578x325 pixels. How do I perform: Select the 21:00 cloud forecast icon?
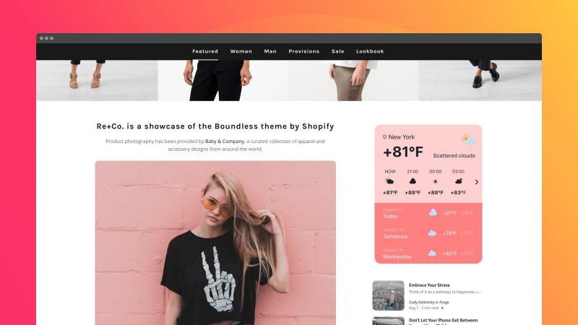(x=413, y=181)
